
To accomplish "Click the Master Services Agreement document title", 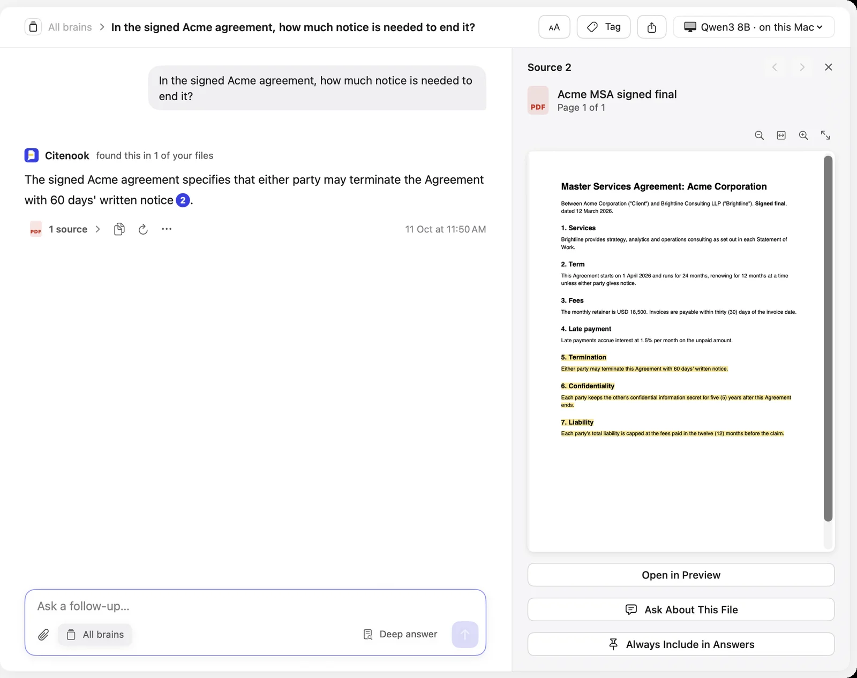I will coord(664,186).
